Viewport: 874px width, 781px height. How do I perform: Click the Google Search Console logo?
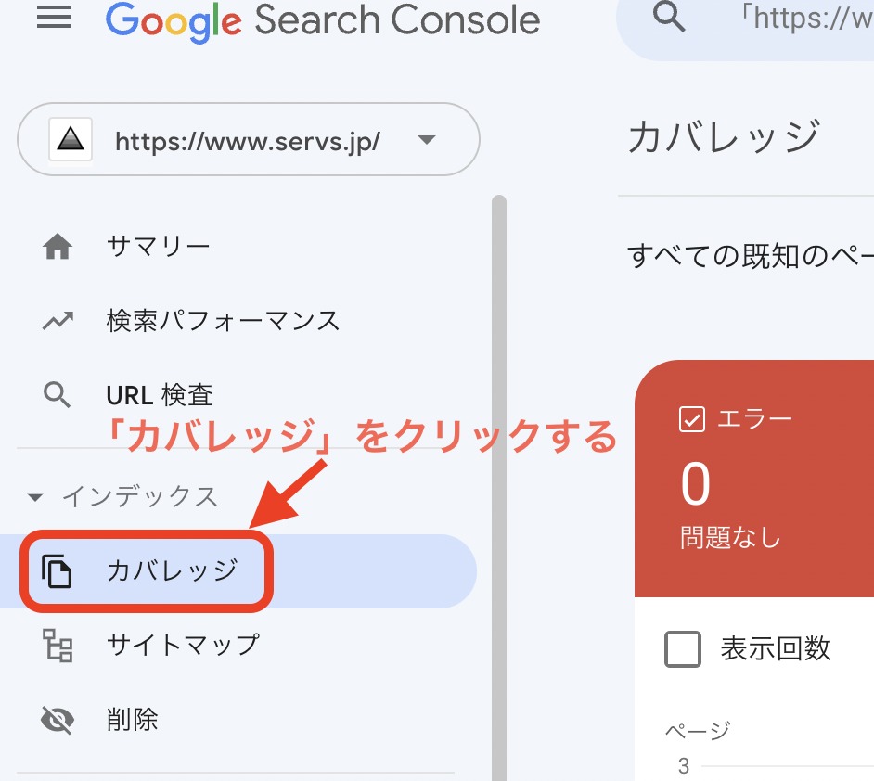coord(323,21)
